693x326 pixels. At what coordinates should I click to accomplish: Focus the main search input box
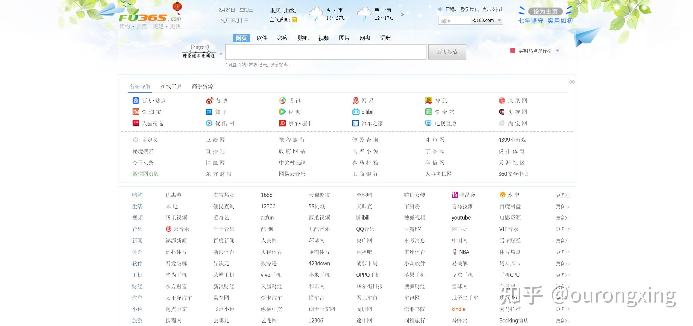[x=326, y=52]
